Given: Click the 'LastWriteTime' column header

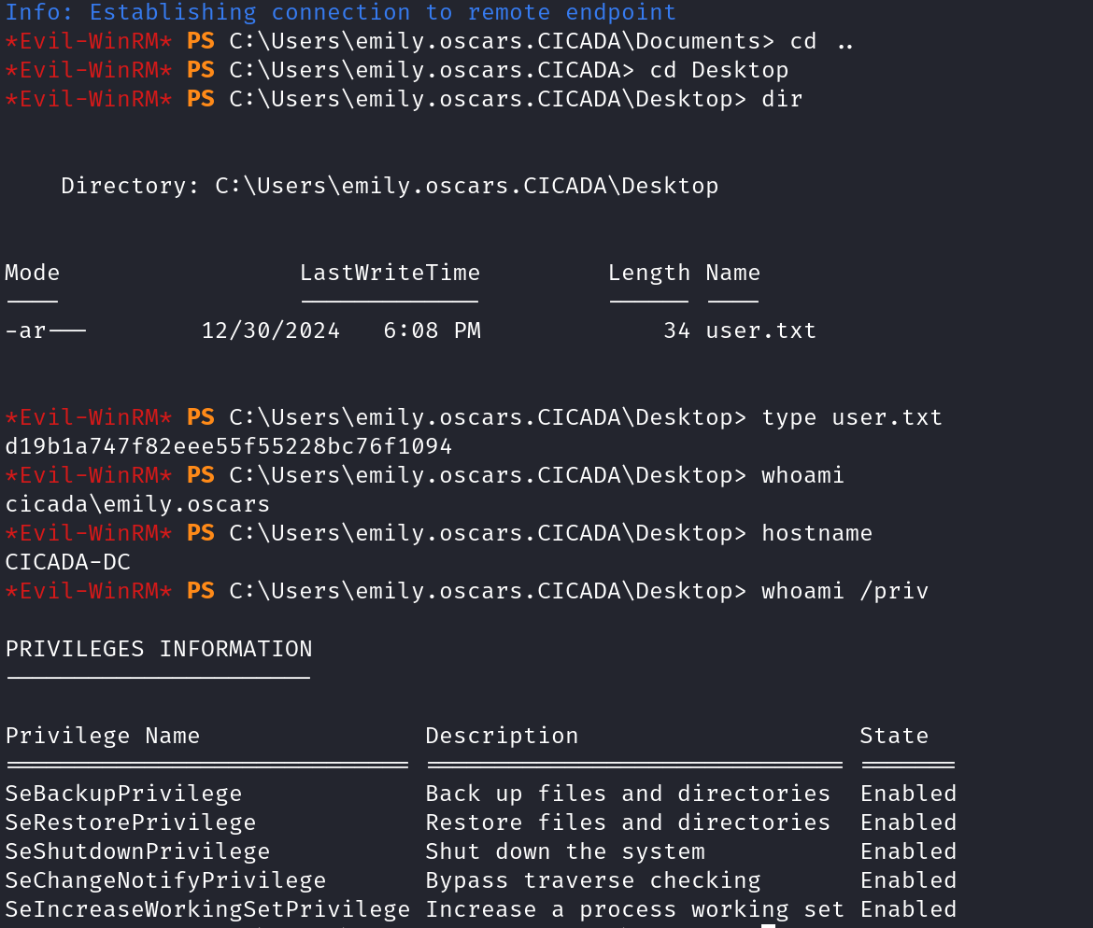Looking at the screenshot, I should click(390, 273).
